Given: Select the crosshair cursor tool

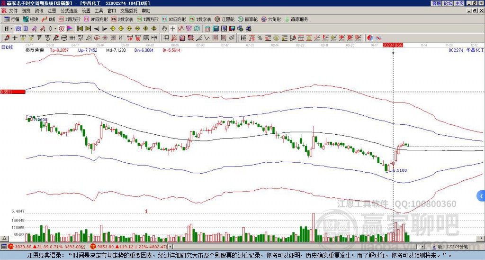Looking at the screenshot, I should point(172,29).
